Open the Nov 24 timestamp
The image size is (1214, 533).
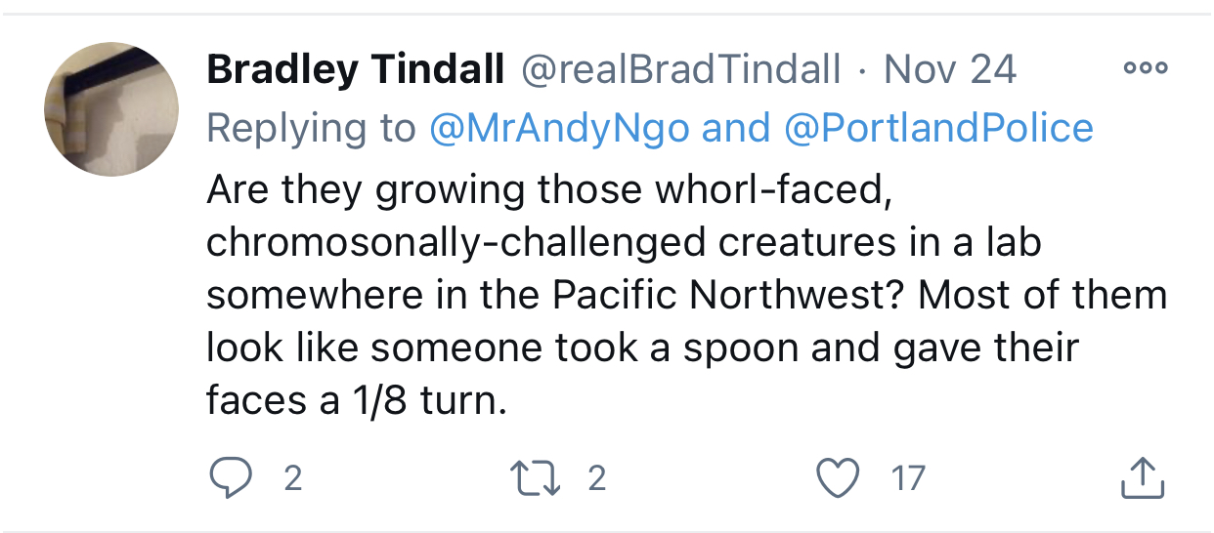point(949,69)
